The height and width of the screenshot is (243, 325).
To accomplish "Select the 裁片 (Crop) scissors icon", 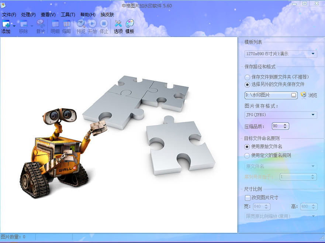I will [x=41, y=24].
